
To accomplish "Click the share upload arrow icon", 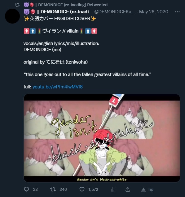I will tap(128, 189).
